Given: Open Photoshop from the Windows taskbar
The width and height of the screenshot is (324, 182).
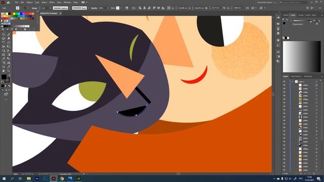Looking at the screenshot, I should point(45,178).
